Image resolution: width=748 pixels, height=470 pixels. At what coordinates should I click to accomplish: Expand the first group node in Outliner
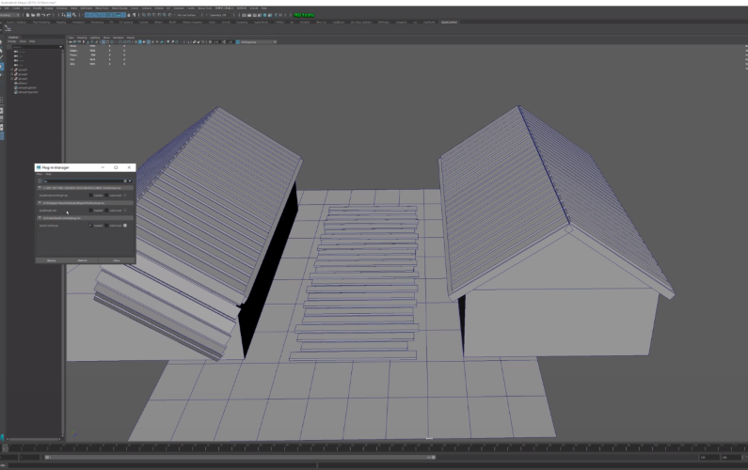point(12,70)
